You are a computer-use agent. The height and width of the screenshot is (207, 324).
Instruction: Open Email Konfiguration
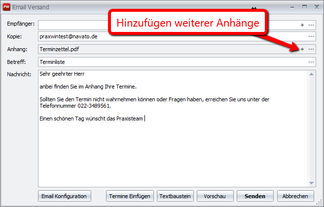(65, 196)
